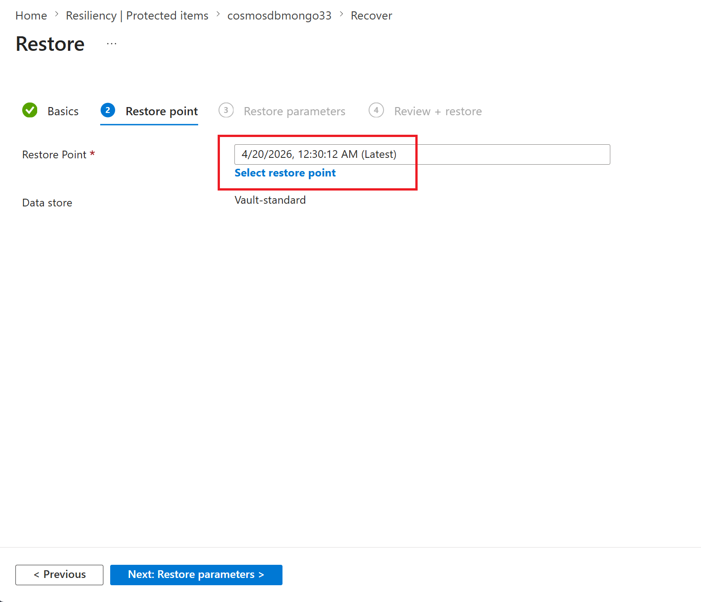Go to Resiliency | Protected items breadcrumb

point(137,15)
